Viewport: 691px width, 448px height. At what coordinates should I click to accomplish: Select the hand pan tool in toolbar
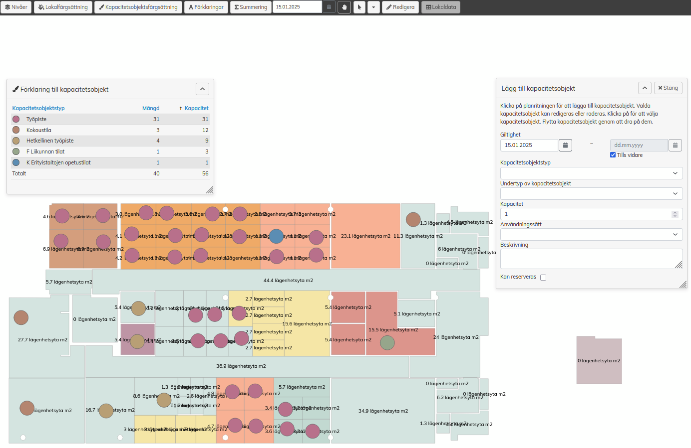(x=344, y=7)
